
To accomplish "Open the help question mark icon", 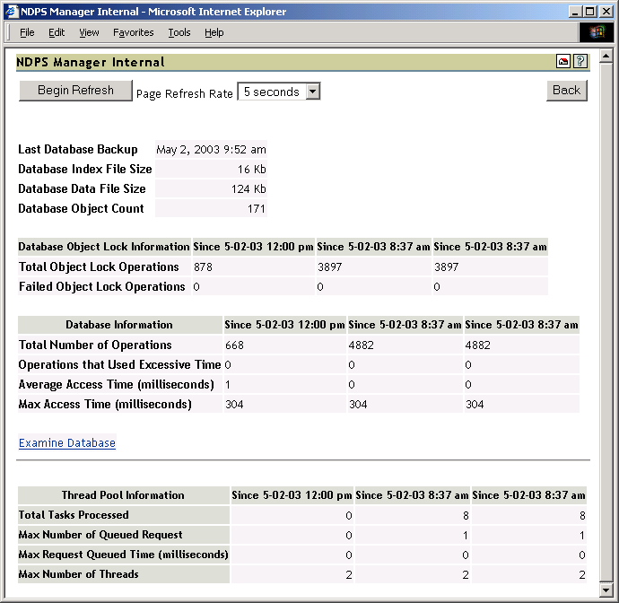I will [x=580, y=62].
